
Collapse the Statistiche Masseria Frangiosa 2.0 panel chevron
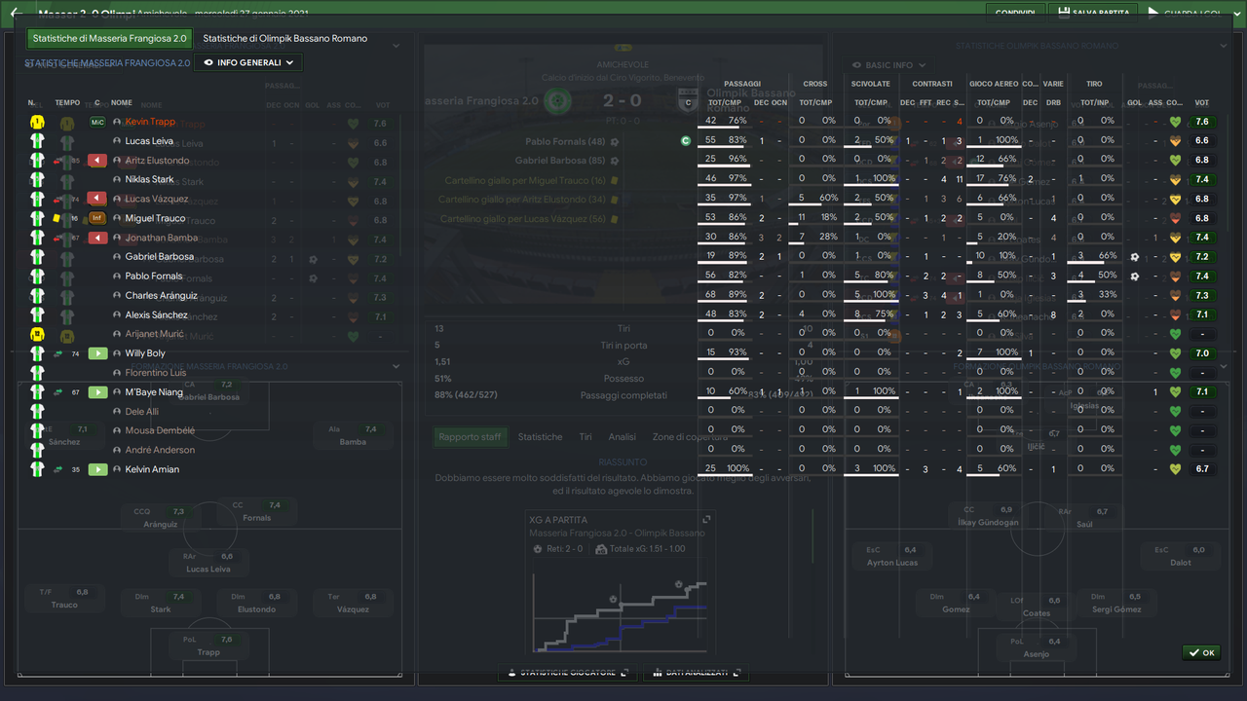coord(397,46)
